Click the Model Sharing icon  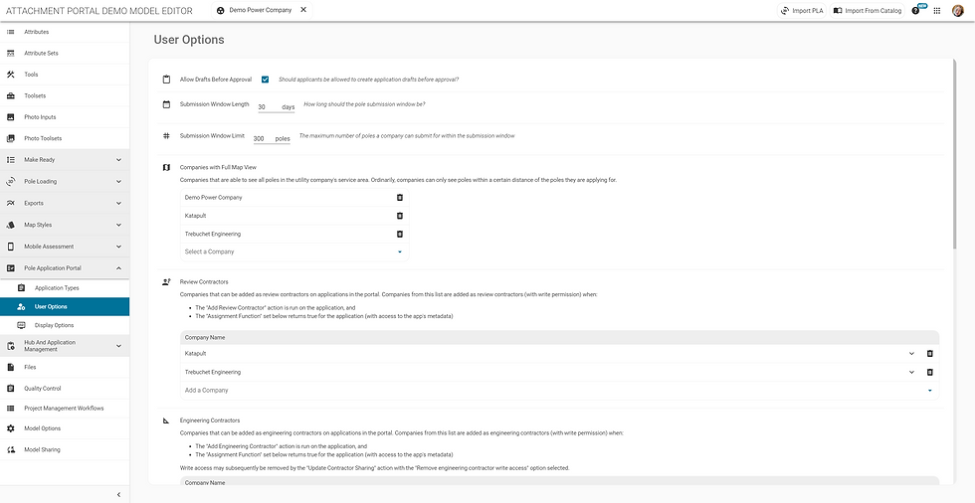tap(11, 449)
